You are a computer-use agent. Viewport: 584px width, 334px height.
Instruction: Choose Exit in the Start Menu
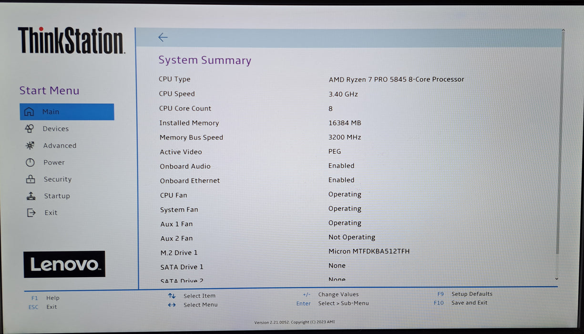(x=51, y=213)
